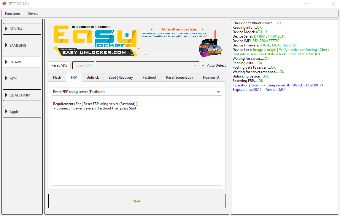
Task: Click the Unlocking device OK log line
Action: (x=251, y=76)
